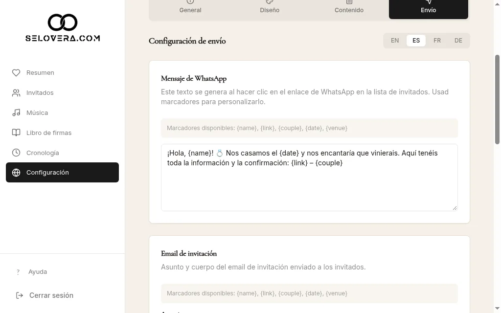
Task: Click the info icon above General
Action: 190,1
